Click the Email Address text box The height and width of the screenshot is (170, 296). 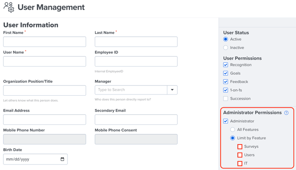tap(45, 119)
